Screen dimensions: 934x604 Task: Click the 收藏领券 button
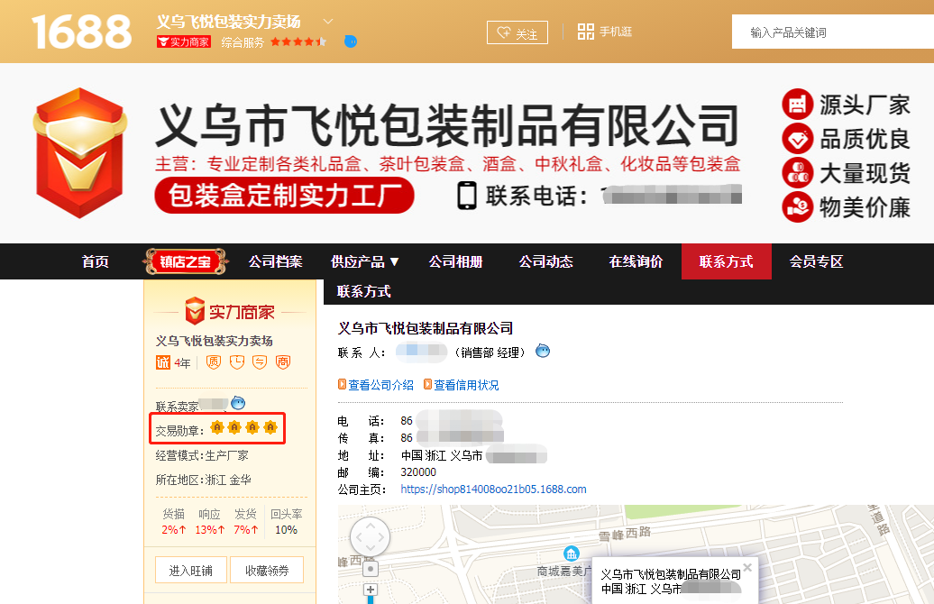[267, 570]
